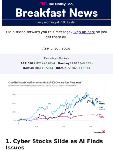The image size is (113, 151).
Task: Open the 'Cyber Stocks Slide as AI Finds Issues' headline
Action: coord(54,144)
